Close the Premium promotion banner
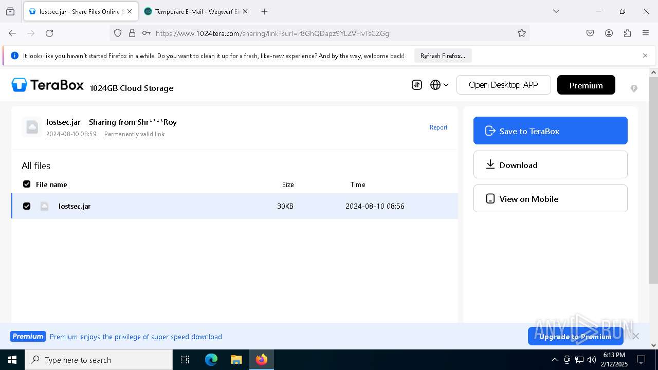Viewport: 658px width, 370px height. click(636, 336)
